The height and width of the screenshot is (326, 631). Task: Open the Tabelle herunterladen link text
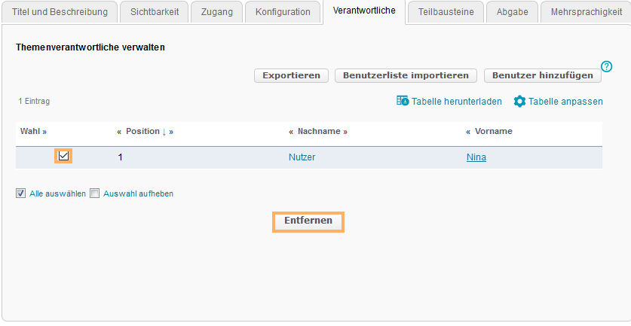[x=456, y=102]
